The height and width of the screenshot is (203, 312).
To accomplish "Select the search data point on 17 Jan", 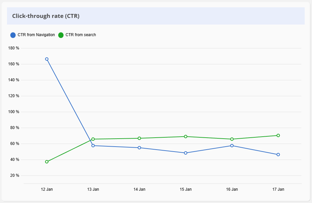I will (278, 135).
